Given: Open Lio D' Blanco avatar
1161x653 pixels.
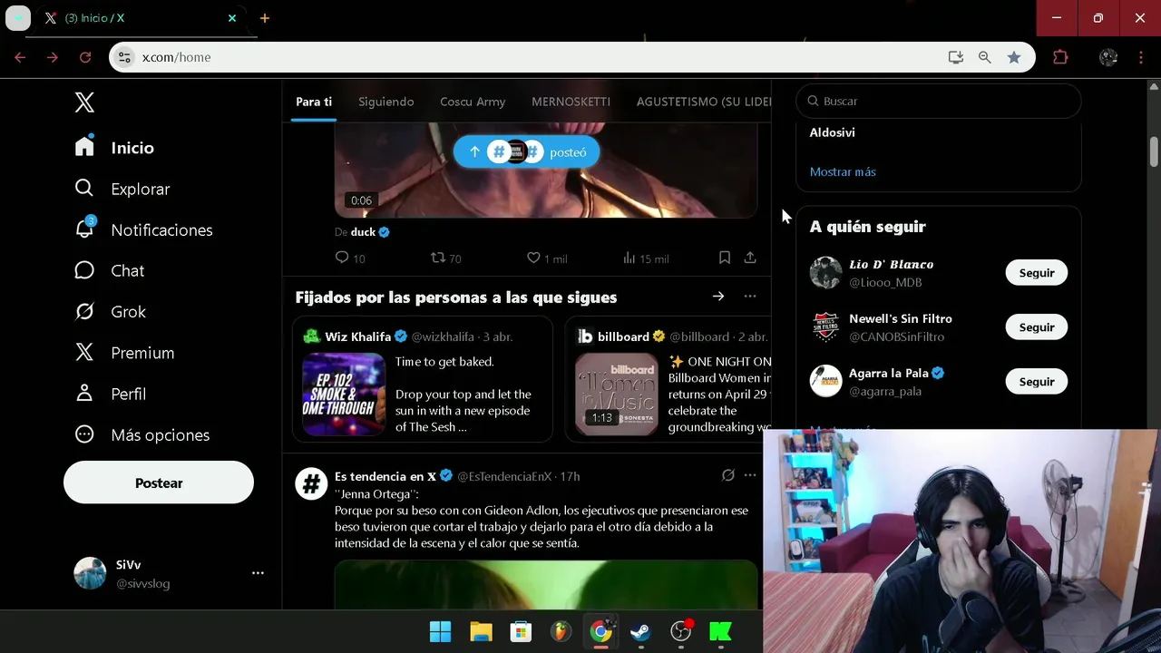Looking at the screenshot, I should [825, 273].
